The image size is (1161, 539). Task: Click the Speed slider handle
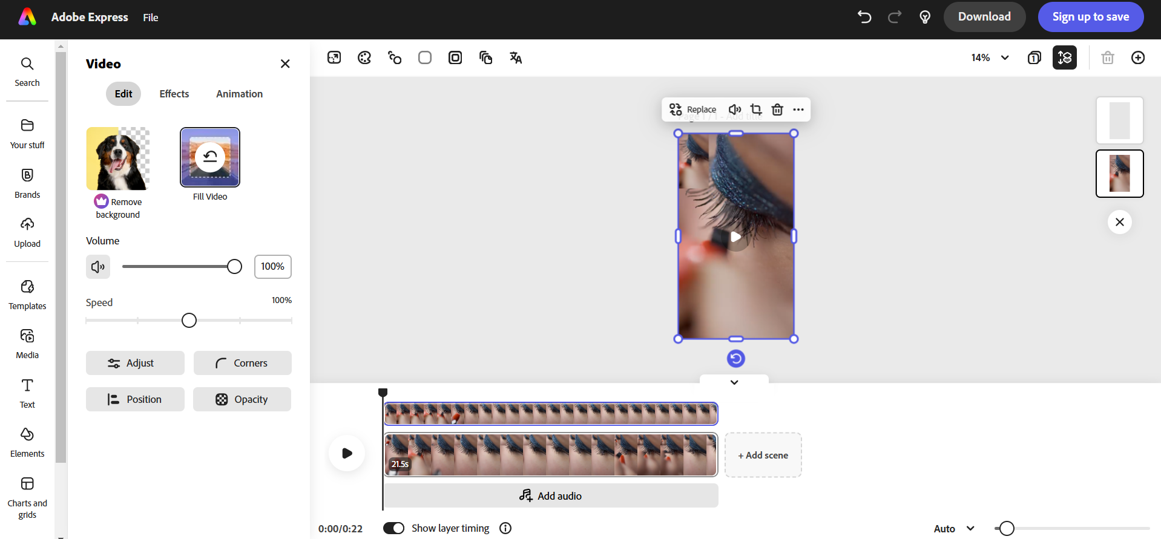pyautogui.click(x=189, y=320)
